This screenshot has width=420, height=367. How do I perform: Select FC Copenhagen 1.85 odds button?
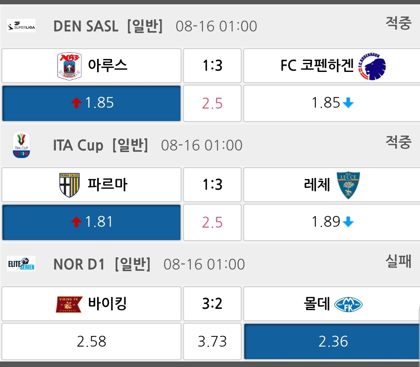pos(332,103)
